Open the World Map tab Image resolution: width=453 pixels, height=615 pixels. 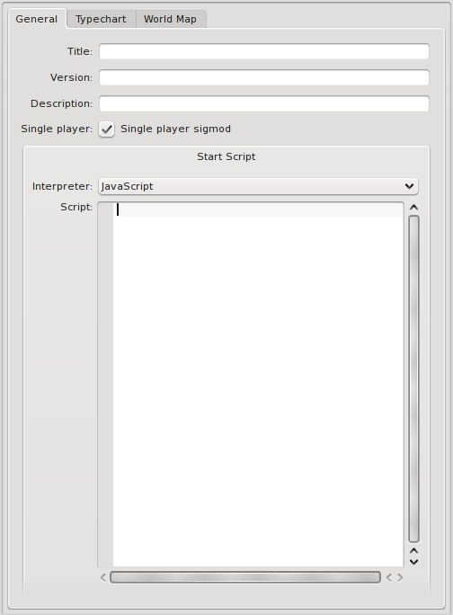(170, 19)
